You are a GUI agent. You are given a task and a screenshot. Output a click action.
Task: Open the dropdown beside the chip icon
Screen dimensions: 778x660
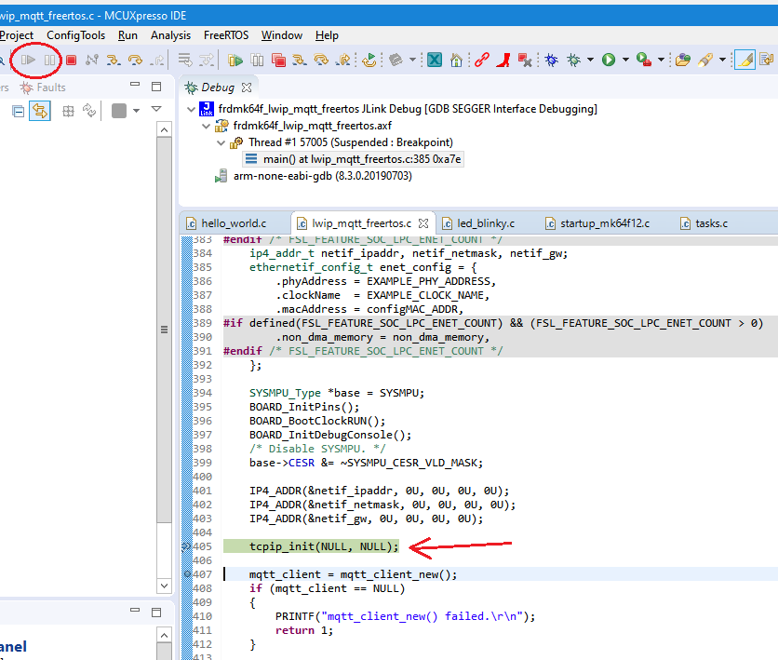point(412,61)
